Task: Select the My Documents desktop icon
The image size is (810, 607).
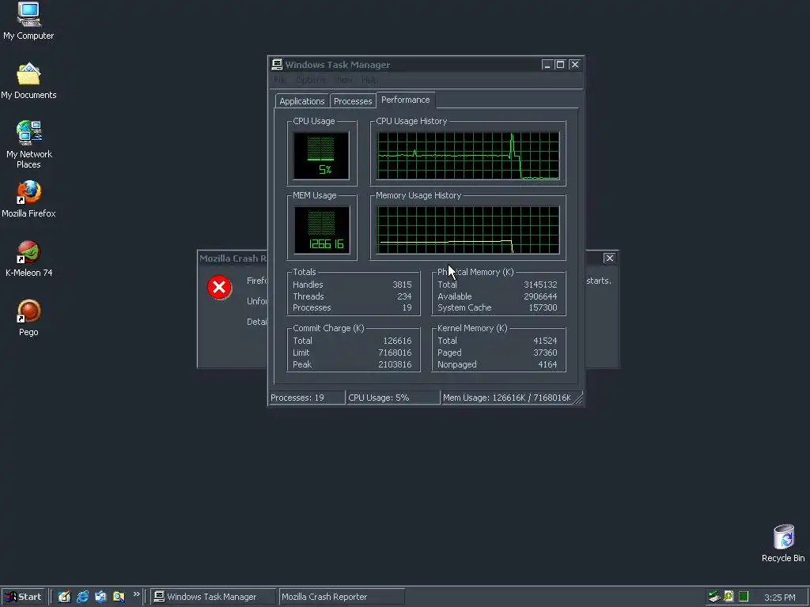Action: coord(28,81)
